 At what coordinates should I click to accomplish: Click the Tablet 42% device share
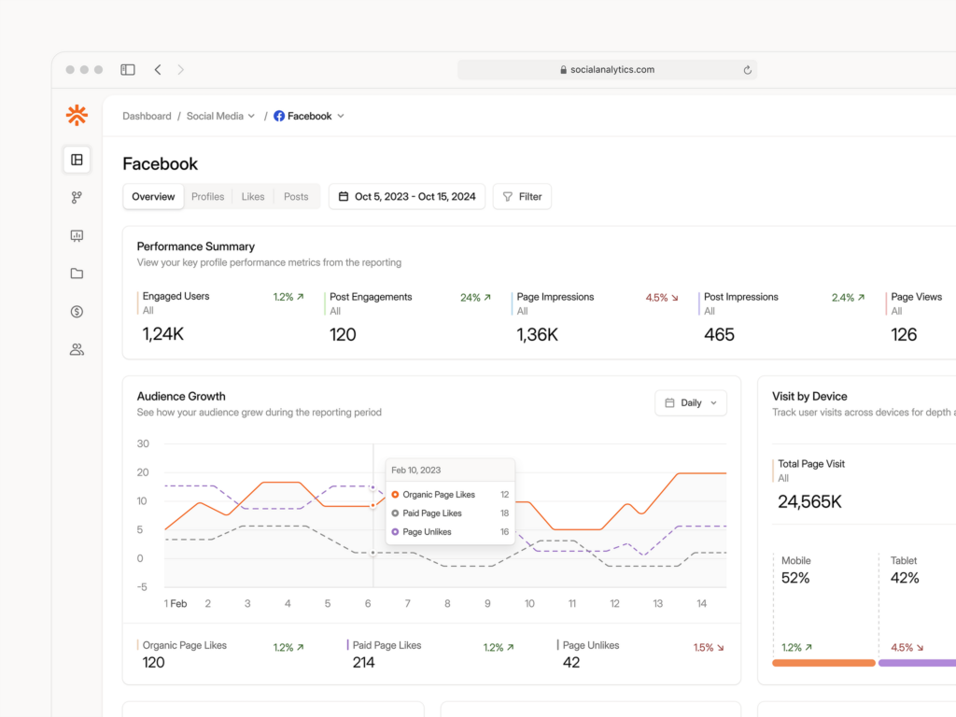click(905, 578)
